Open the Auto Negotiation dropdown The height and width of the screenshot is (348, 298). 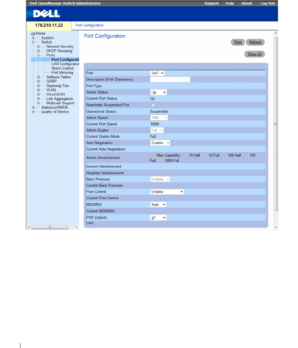160,143
